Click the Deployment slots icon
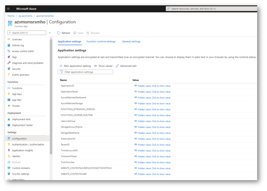 [9, 119]
